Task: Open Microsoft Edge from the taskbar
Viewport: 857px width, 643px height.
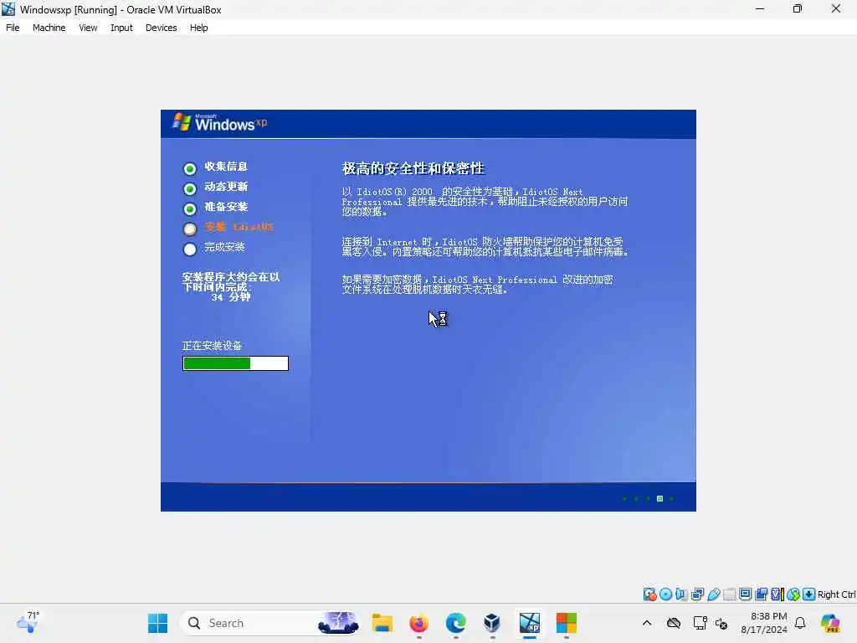Action: pos(455,623)
